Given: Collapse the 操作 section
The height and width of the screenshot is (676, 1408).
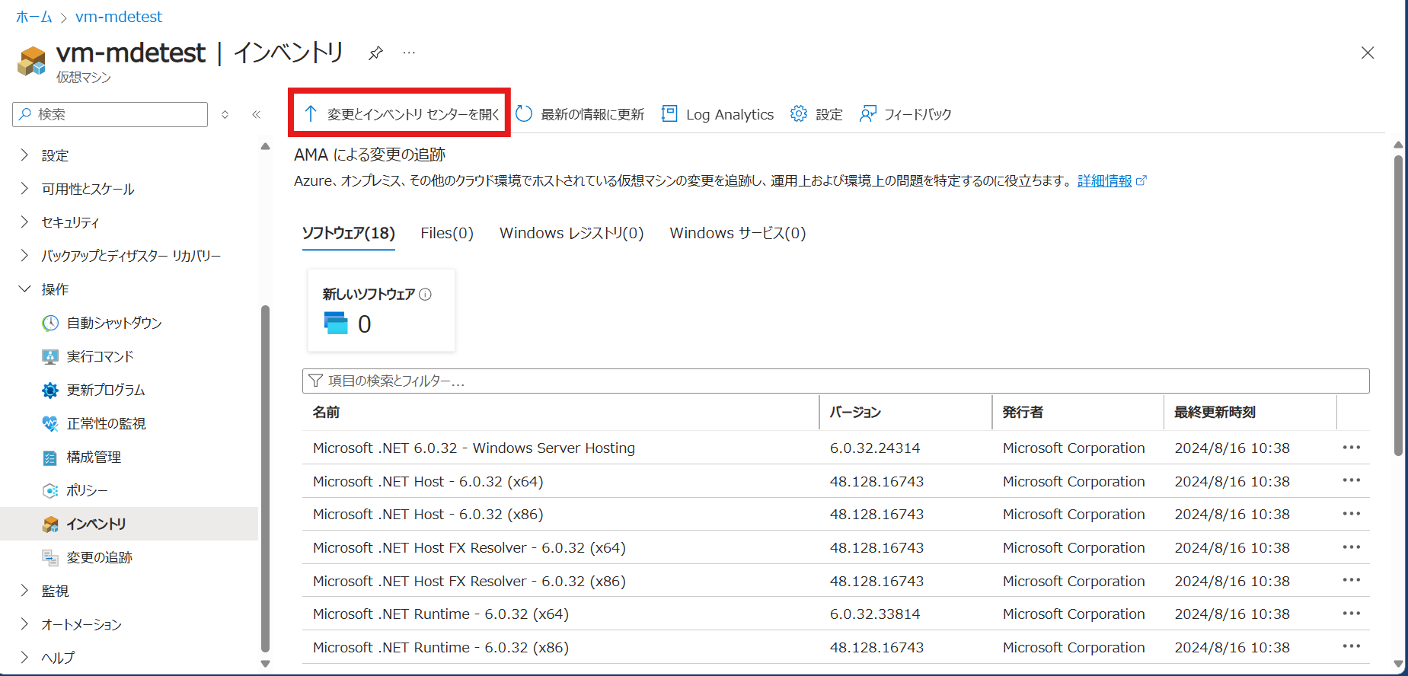Looking at the screenshot, I should 24,289.
